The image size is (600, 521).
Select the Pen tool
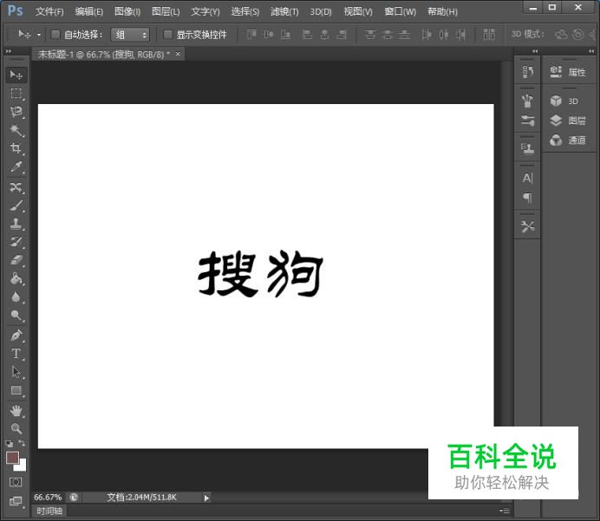coord(16,335)
